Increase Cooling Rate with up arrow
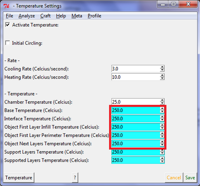This screenshot has width=200, height=186. (162, 67)
